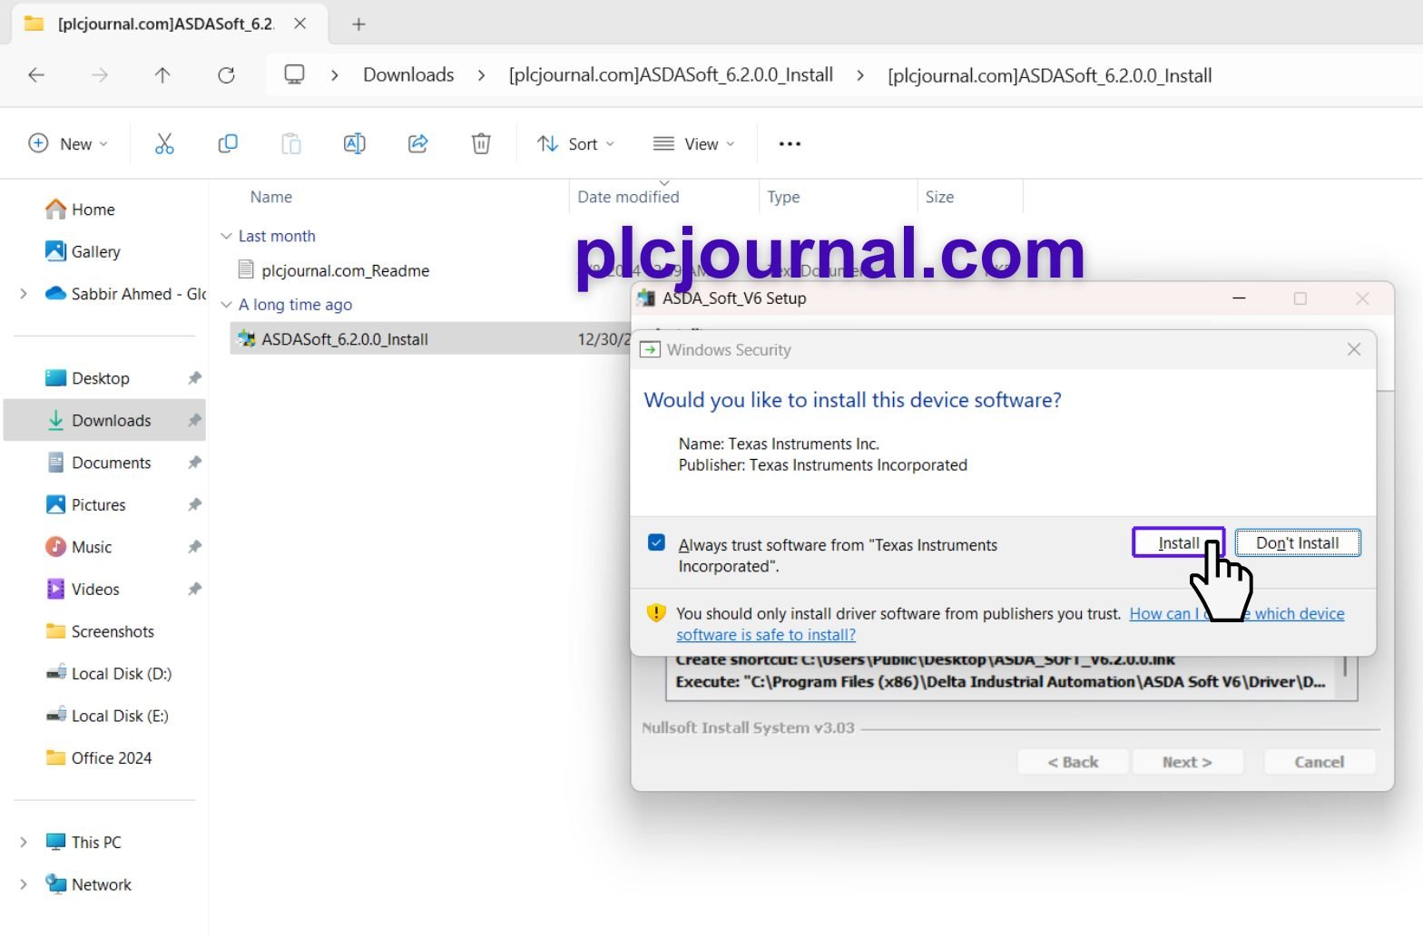Unpin Videos using its pin icon
1423x937 pixels.
click(194, 589)
